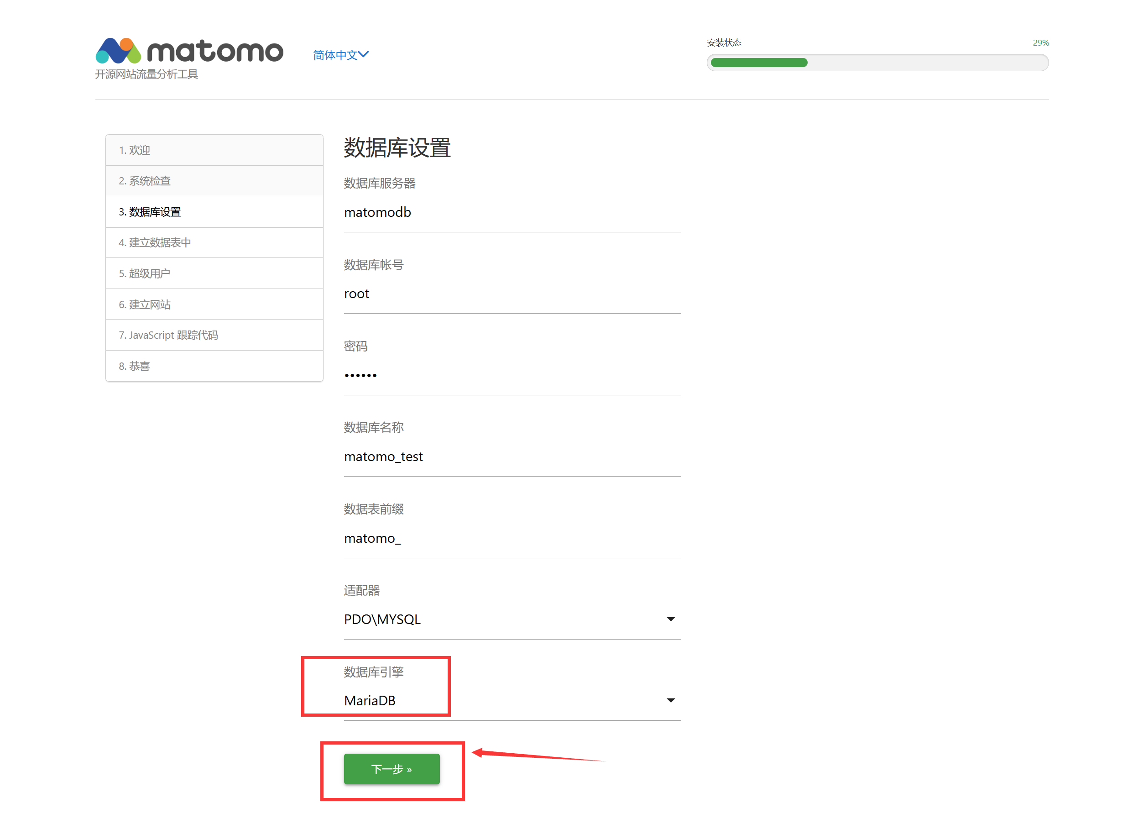Viewport: 1138px width, 829px height.
Task: Click the installation progress bar
Action: coord(877,63)
